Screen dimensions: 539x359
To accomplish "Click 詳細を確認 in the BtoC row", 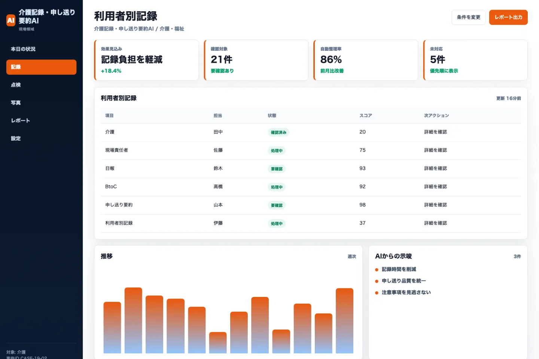I will pyautogui.click(x=435, y=187).
